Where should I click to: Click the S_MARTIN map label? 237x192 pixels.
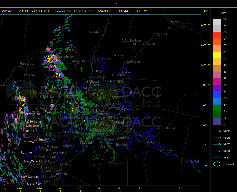coord(109,118)
